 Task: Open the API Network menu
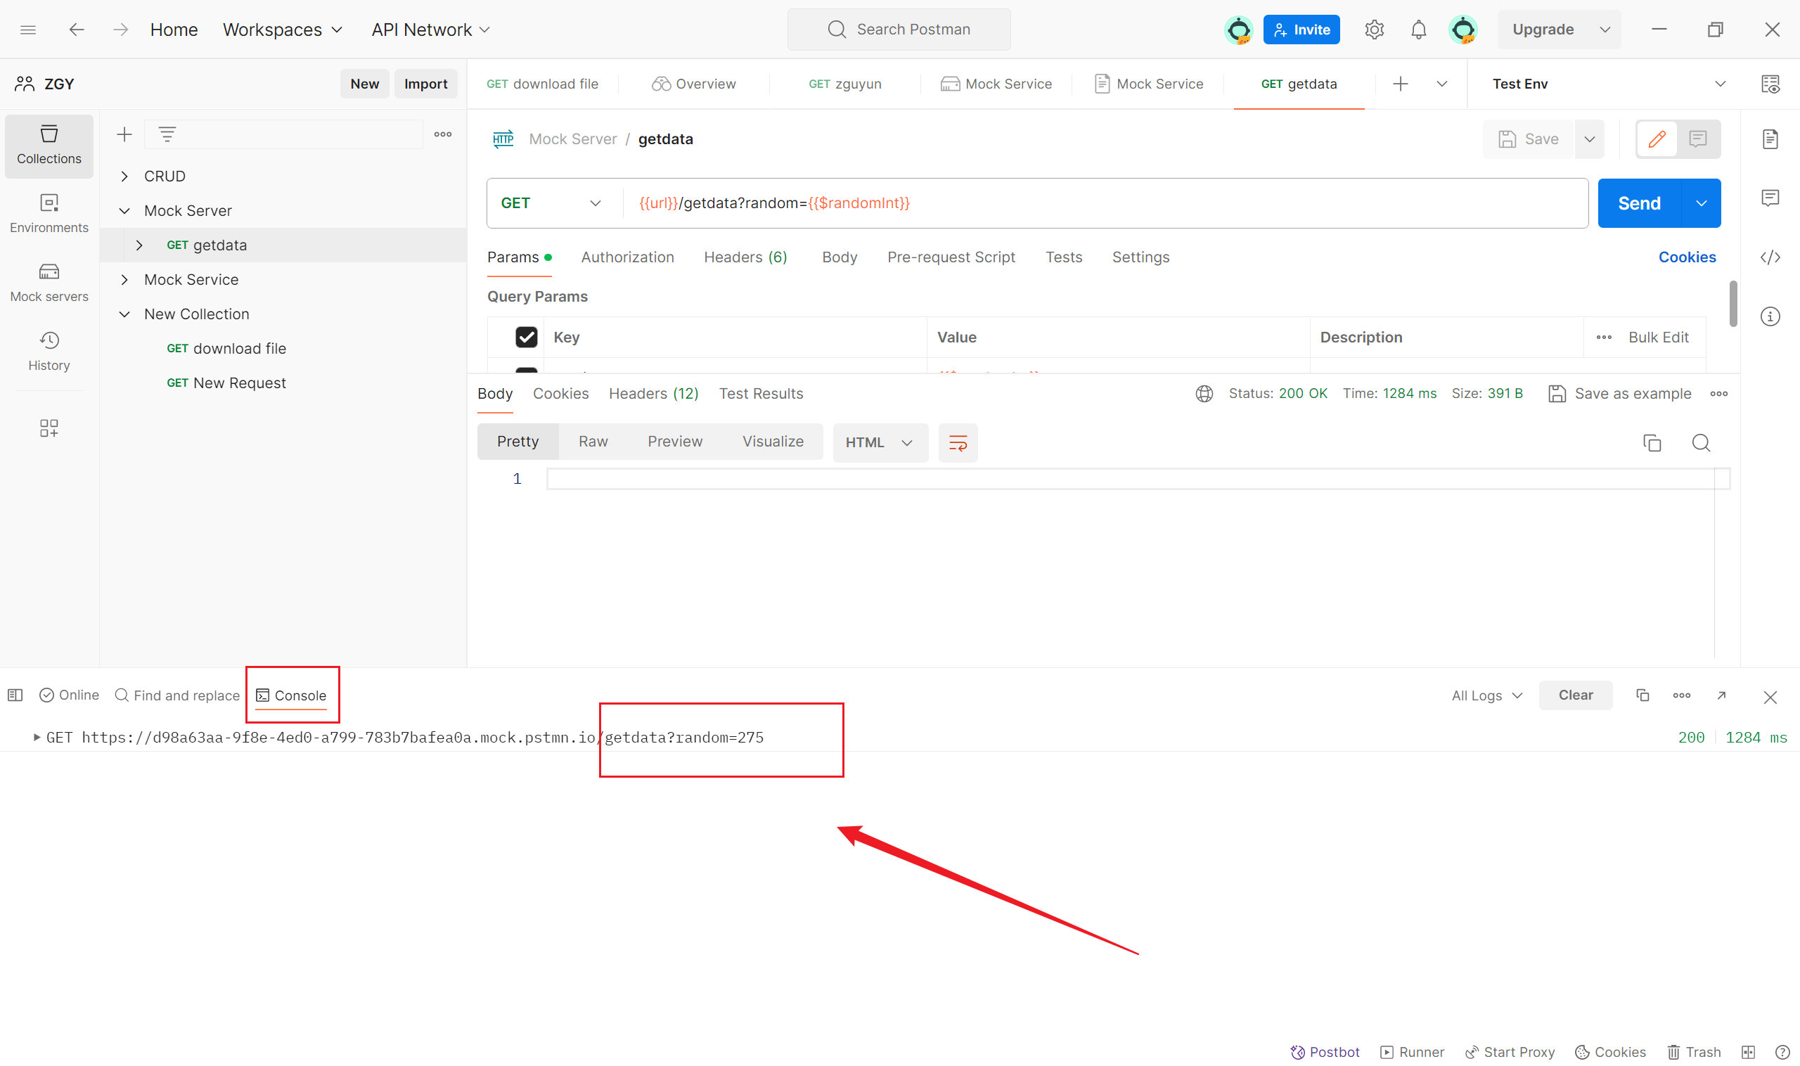click(430, 30)
